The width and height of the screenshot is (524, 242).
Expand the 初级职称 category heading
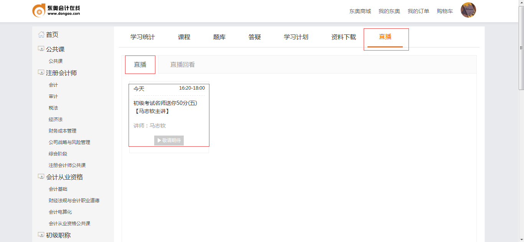point(58,235)
